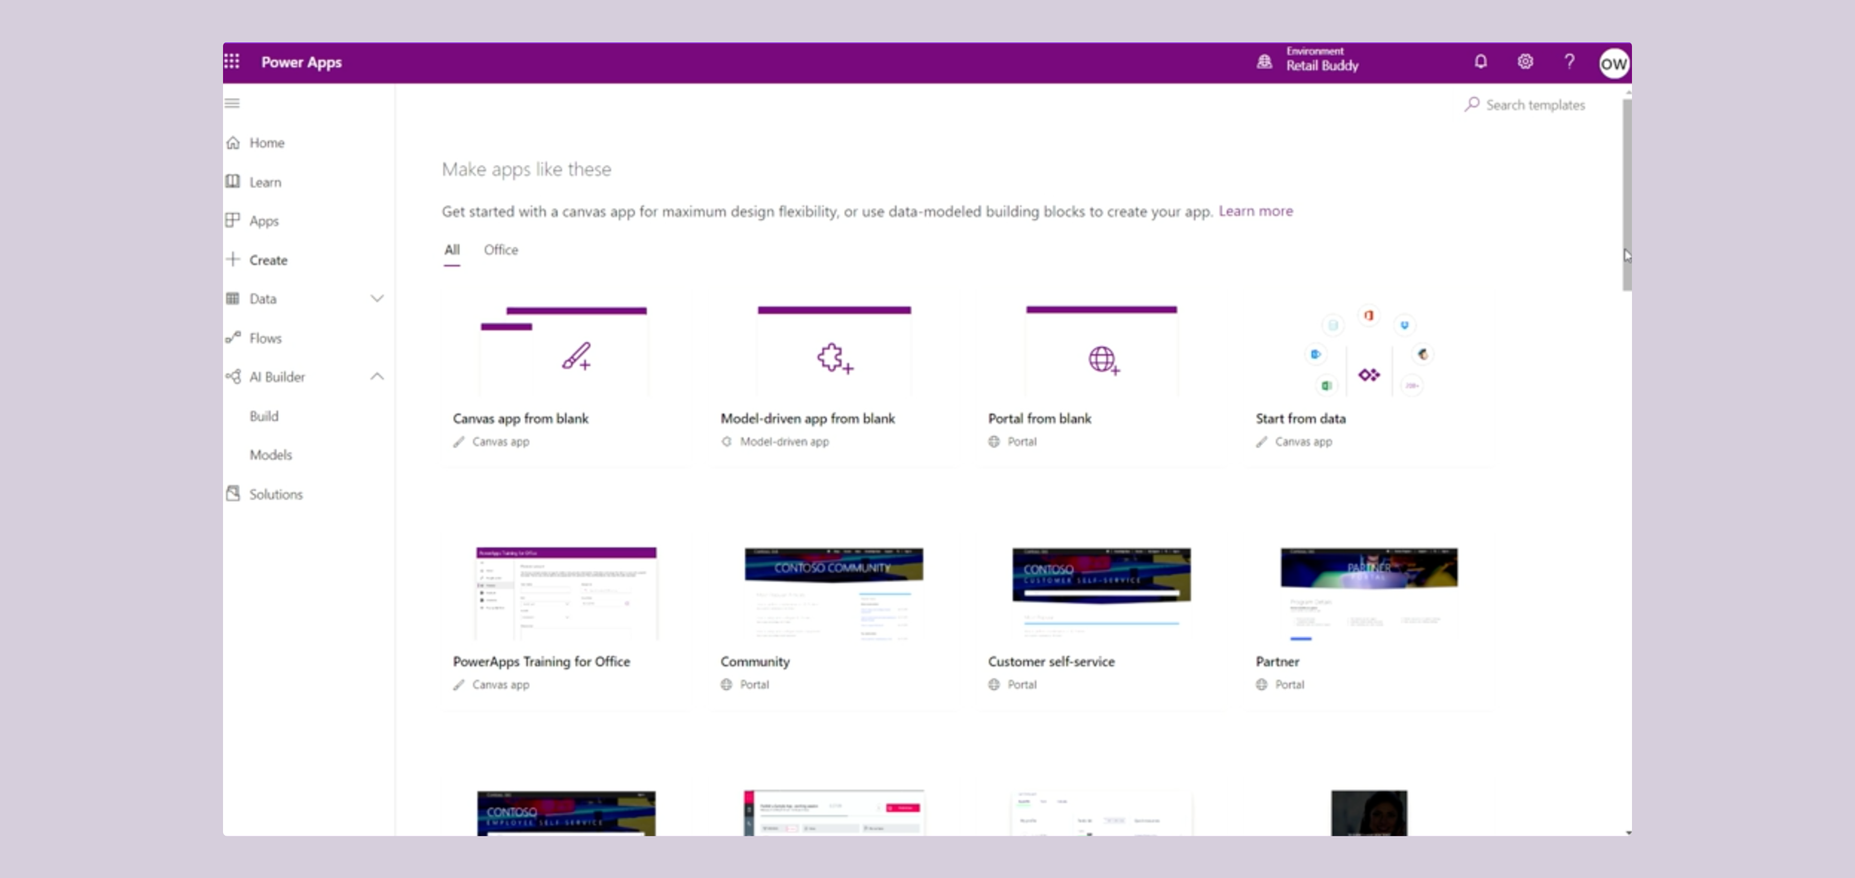
Task: Click the globe icon on Portal from blank
Action: point(1104,360)
